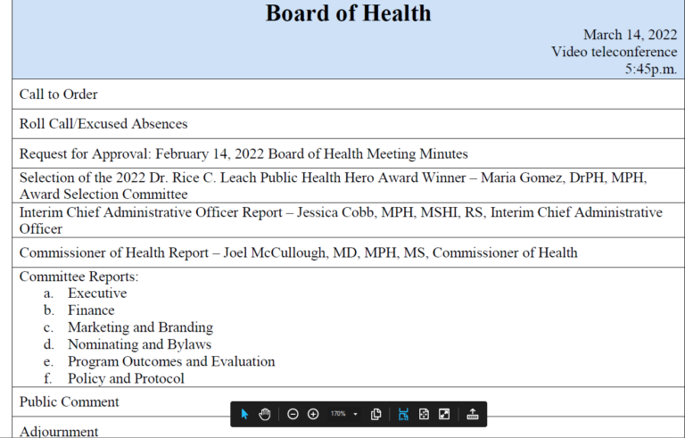Viewport: 685px width, 438px height.
Task: Select the Commissioner of Health Report line
Action: pos(299,252)
